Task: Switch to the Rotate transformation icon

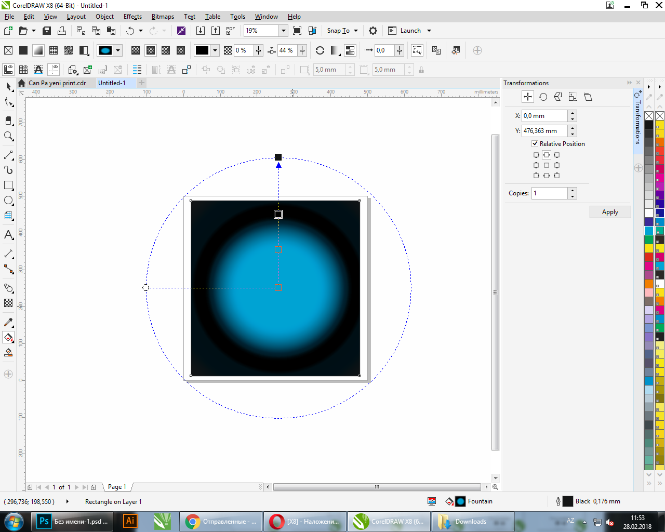Action: tap(543, 97)
